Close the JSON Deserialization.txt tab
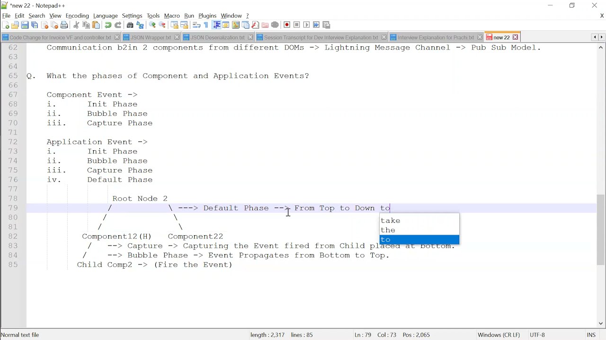 [250, 37]
